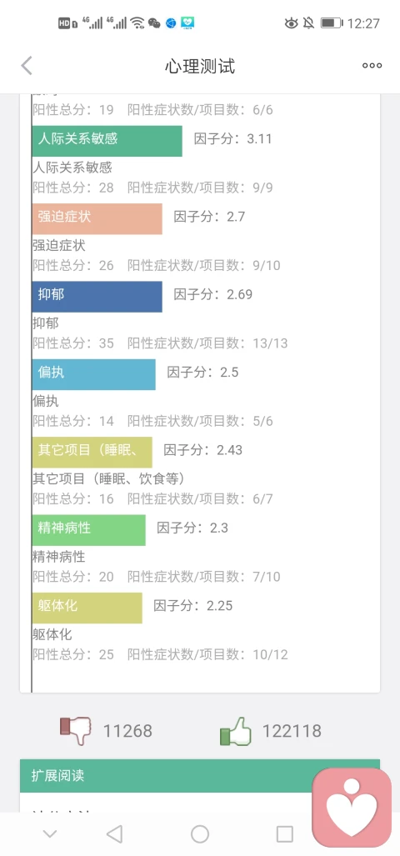Select the 强迫症状 orange bar

coord(97,219)
